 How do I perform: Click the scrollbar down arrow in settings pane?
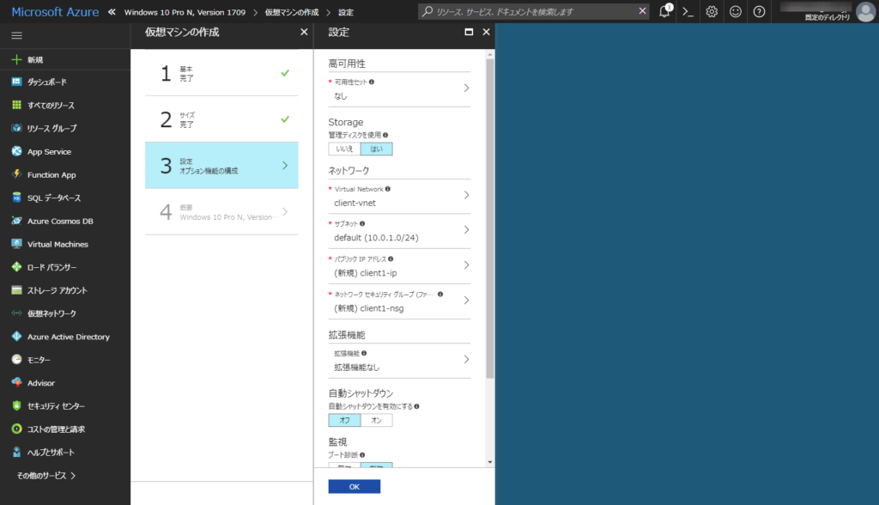(490, 462)
